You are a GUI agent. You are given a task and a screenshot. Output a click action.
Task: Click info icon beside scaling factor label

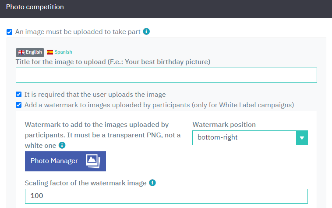point(152,183)
